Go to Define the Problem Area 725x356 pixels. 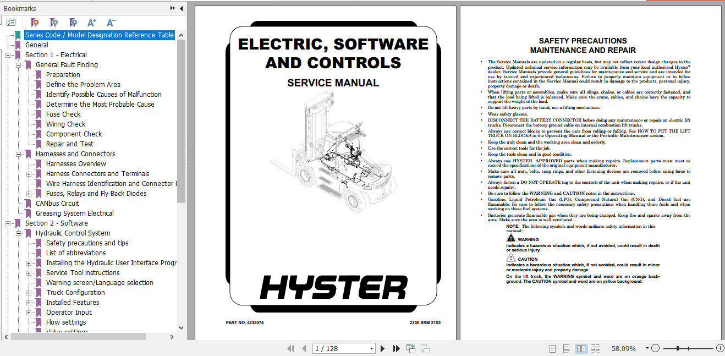83,85
